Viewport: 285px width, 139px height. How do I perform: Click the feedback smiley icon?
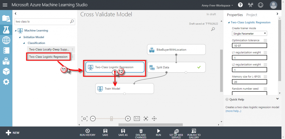click(261, 5)
